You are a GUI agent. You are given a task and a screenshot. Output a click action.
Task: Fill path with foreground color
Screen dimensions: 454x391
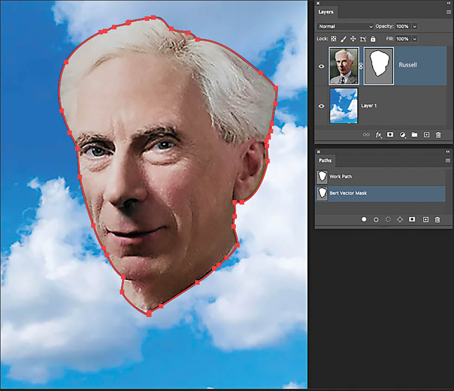364,219
